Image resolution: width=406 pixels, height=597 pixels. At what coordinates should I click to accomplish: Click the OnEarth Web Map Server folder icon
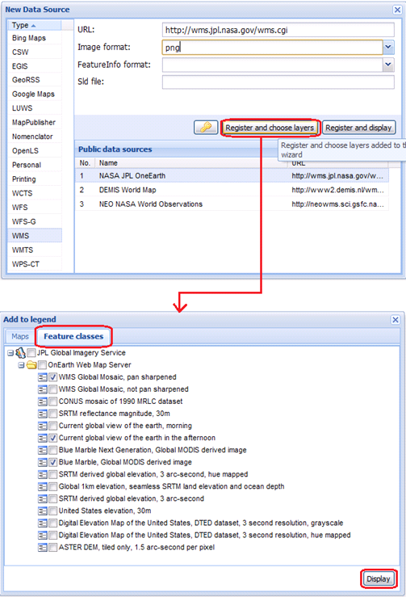pos(31,365)
